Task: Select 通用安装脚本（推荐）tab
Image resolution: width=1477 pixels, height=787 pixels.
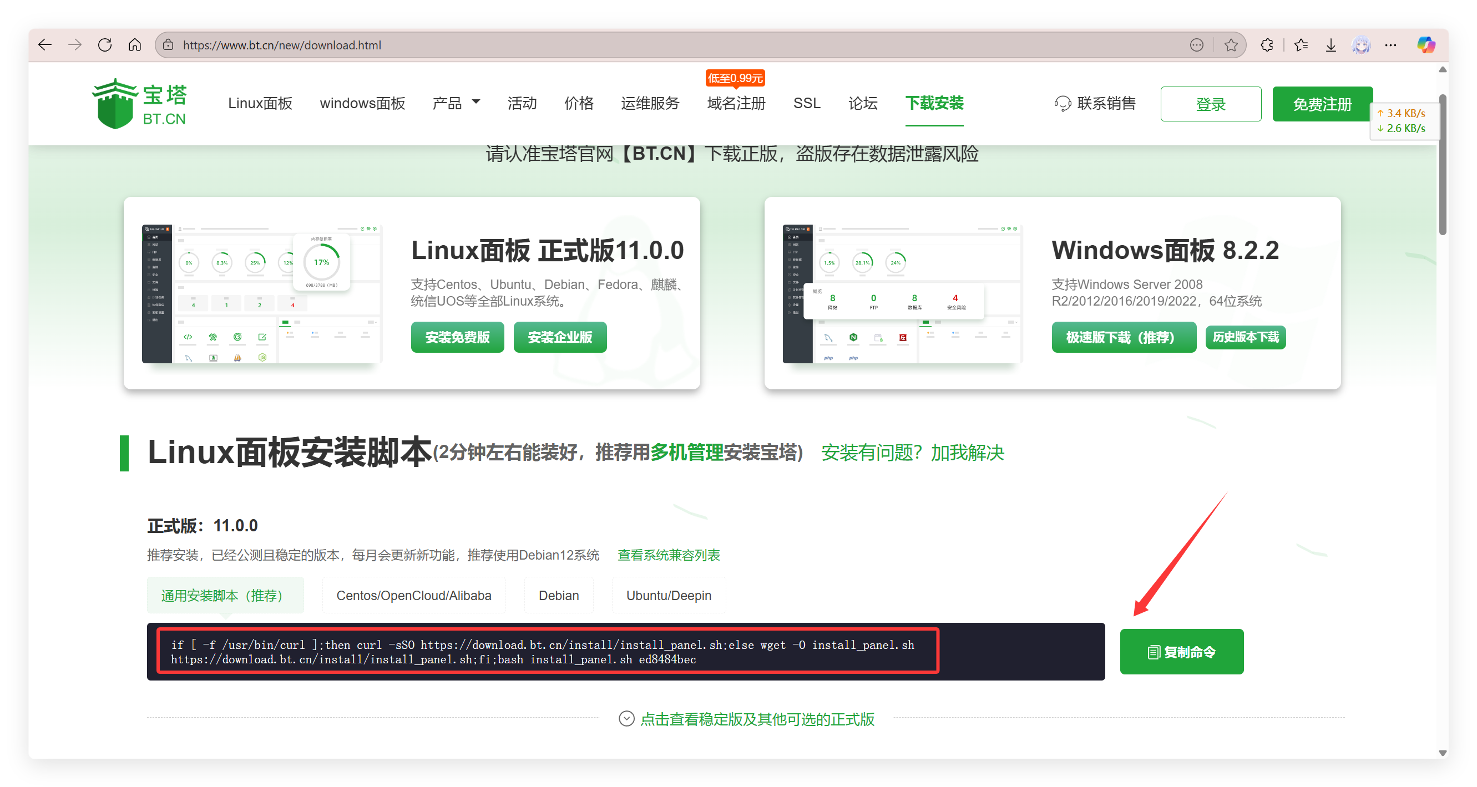Action: pos(225,595)
